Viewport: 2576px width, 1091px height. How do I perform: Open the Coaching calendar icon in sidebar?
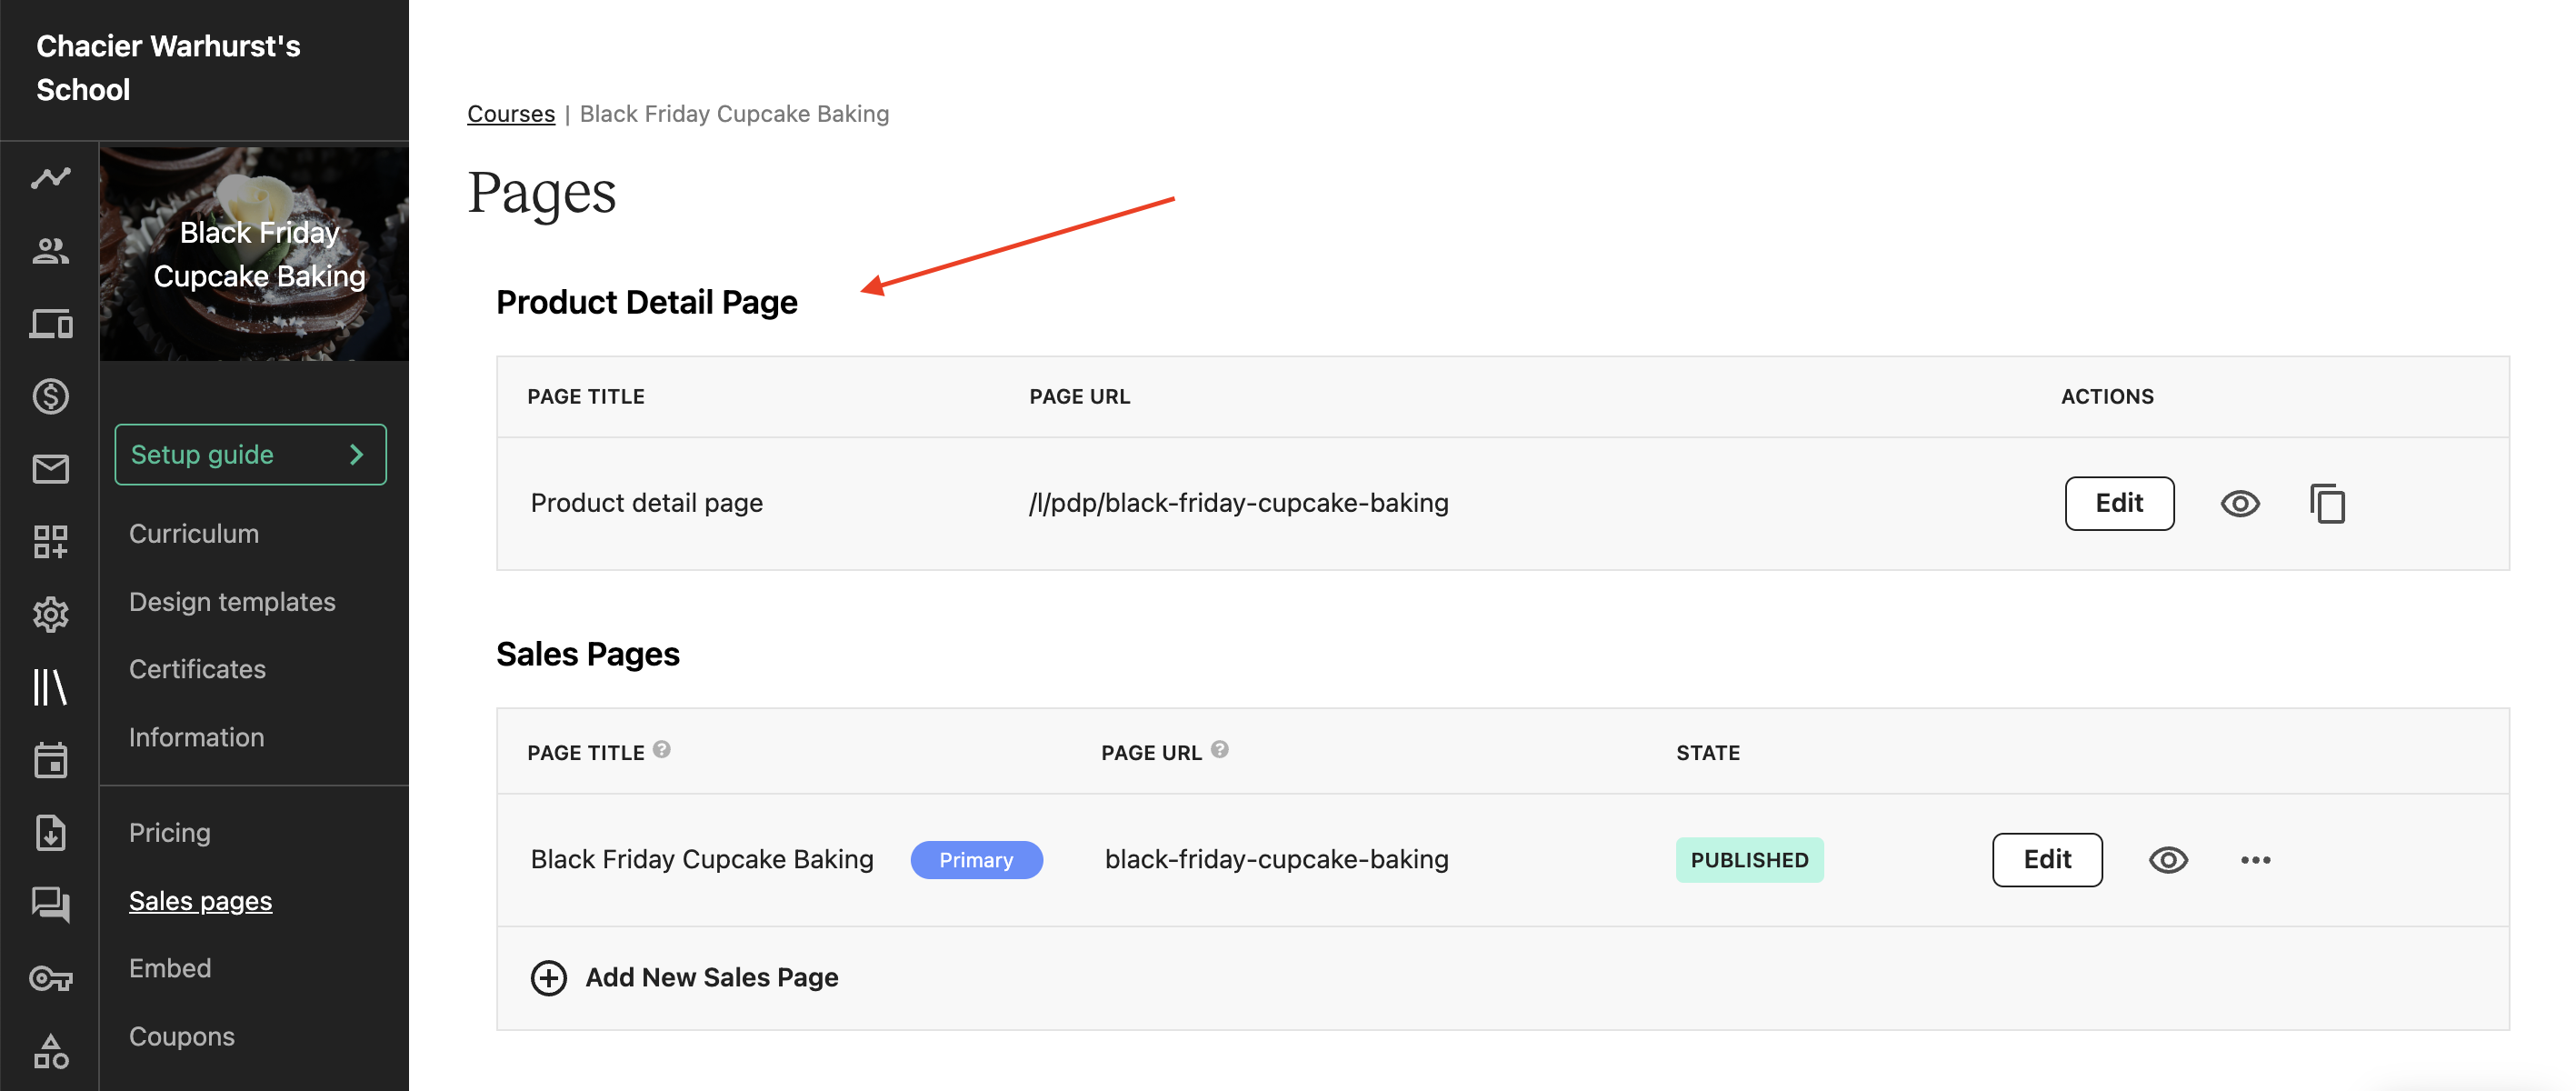(x=50, y=760)
